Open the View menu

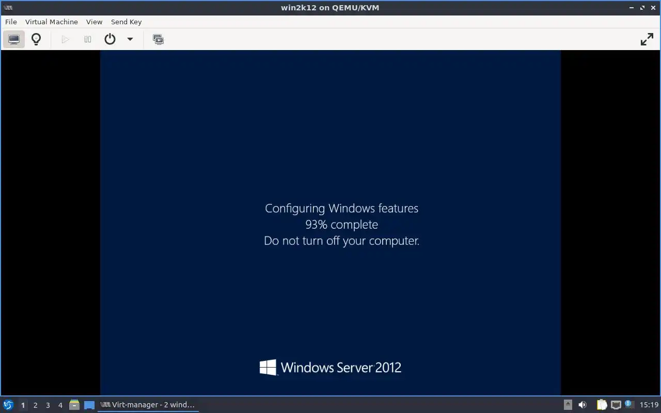(x=94, y=22)
